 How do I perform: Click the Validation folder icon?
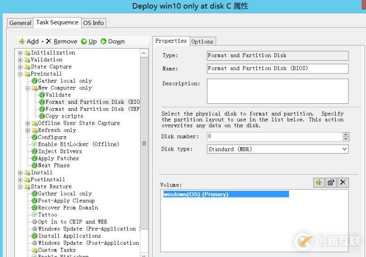pyautogui.click(x=27, y=60)
